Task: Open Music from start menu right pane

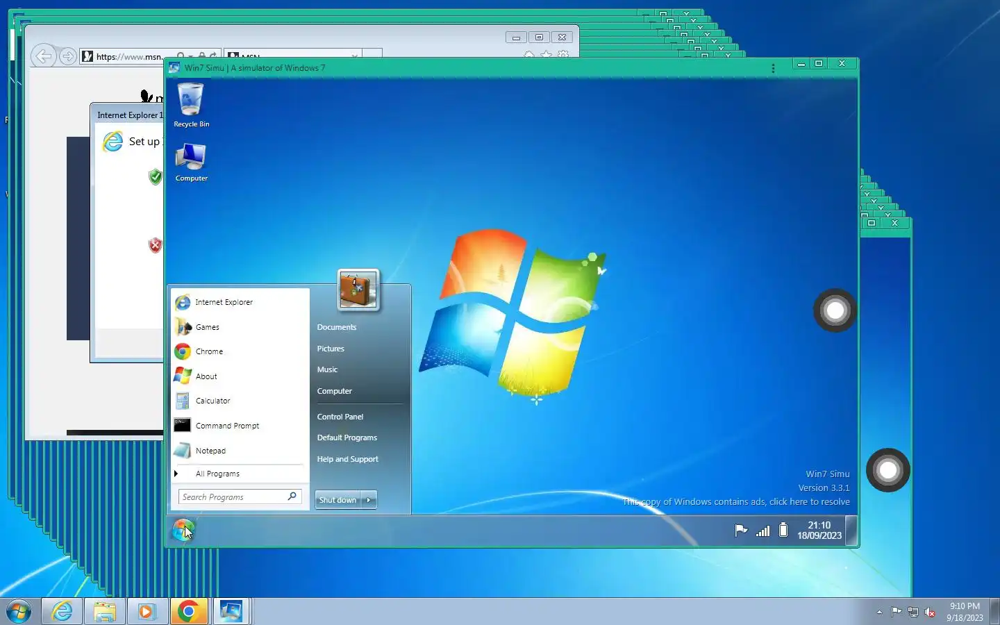Action: point(327,369)
